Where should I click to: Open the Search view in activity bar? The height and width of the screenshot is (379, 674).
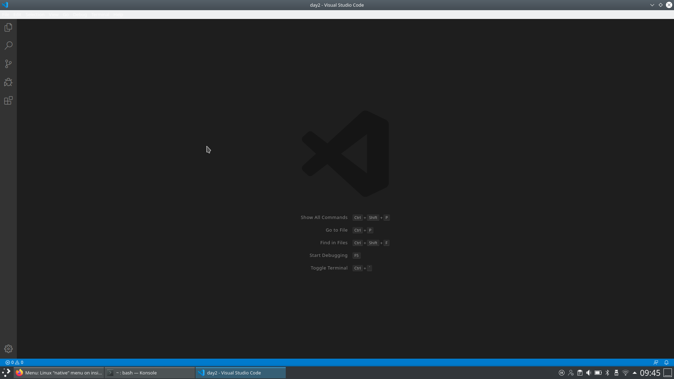8,46
